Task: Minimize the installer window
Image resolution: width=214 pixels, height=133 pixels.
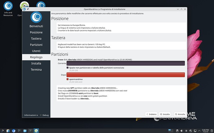Action: point(178,9)
